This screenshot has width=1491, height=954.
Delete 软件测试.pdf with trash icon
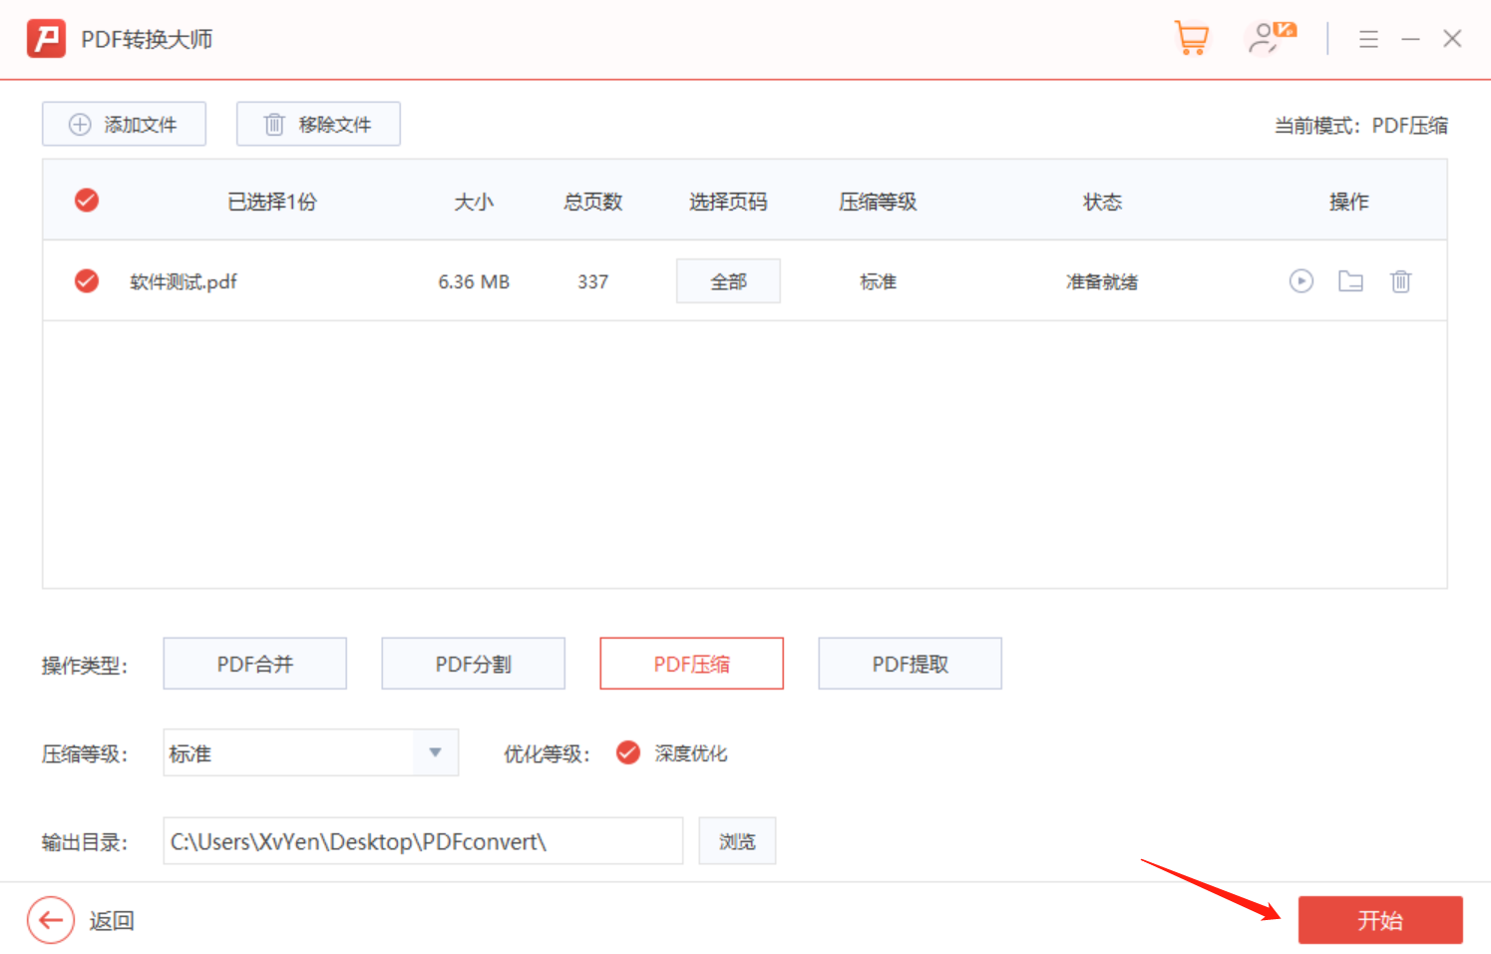(1400, 281)
